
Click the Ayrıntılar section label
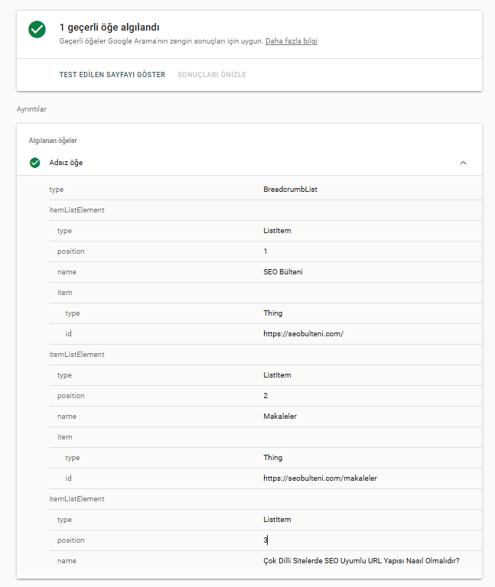(31, 109)
